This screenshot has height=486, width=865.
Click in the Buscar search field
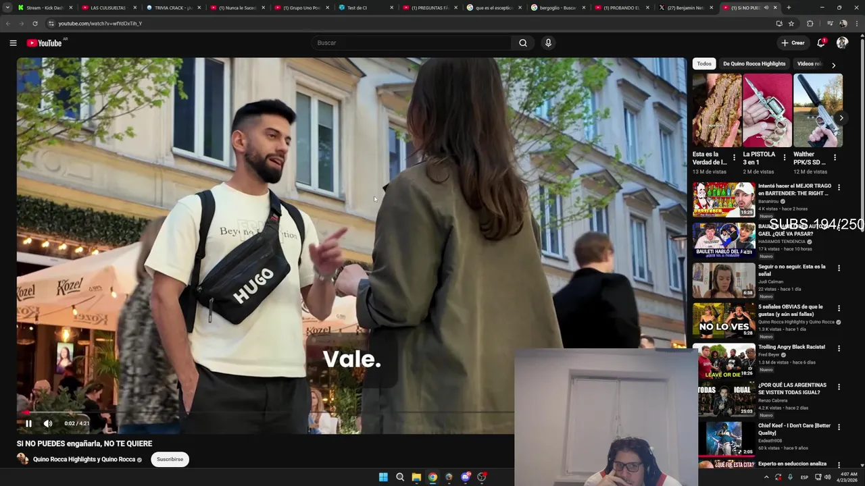coord(412,43)
